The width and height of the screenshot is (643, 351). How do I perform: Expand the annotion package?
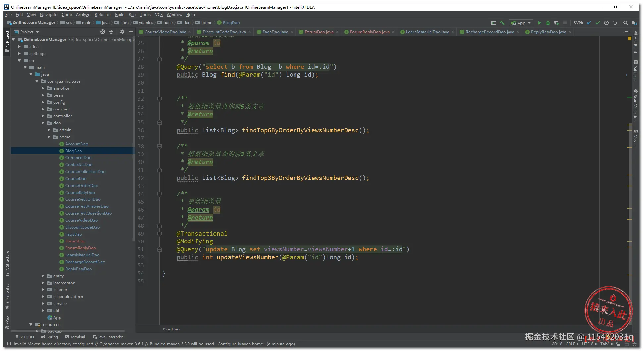[43, 88]
